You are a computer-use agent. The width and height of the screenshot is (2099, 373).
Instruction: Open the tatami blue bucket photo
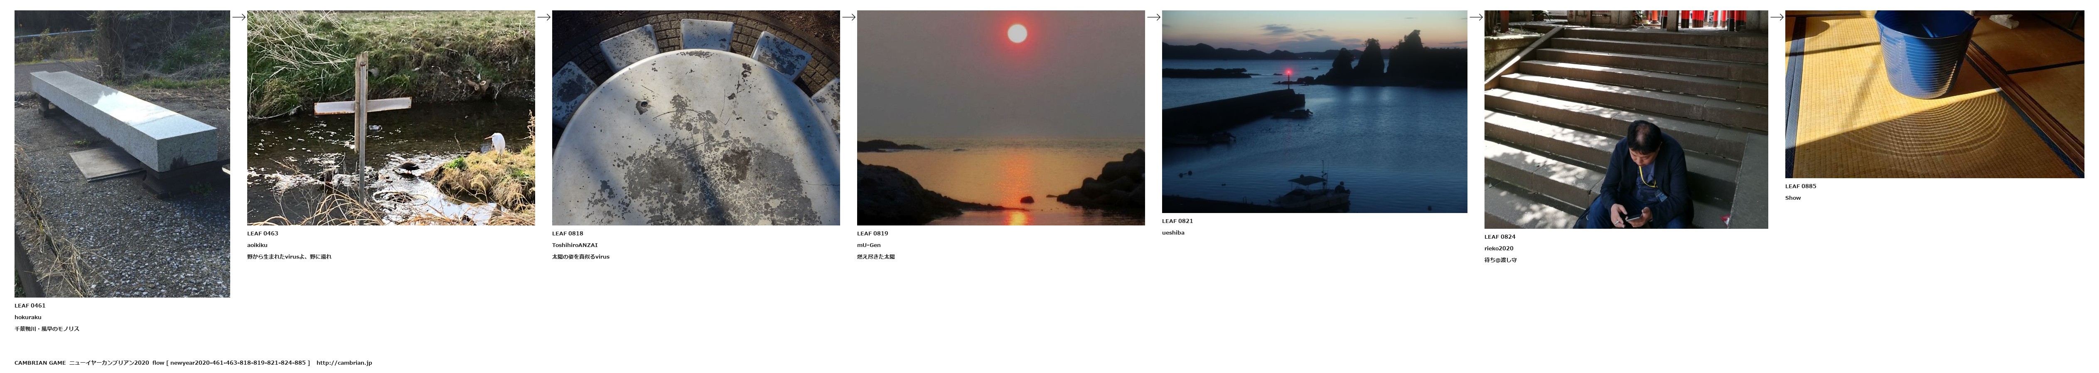pyautogui.click(x=1934, y=94)
